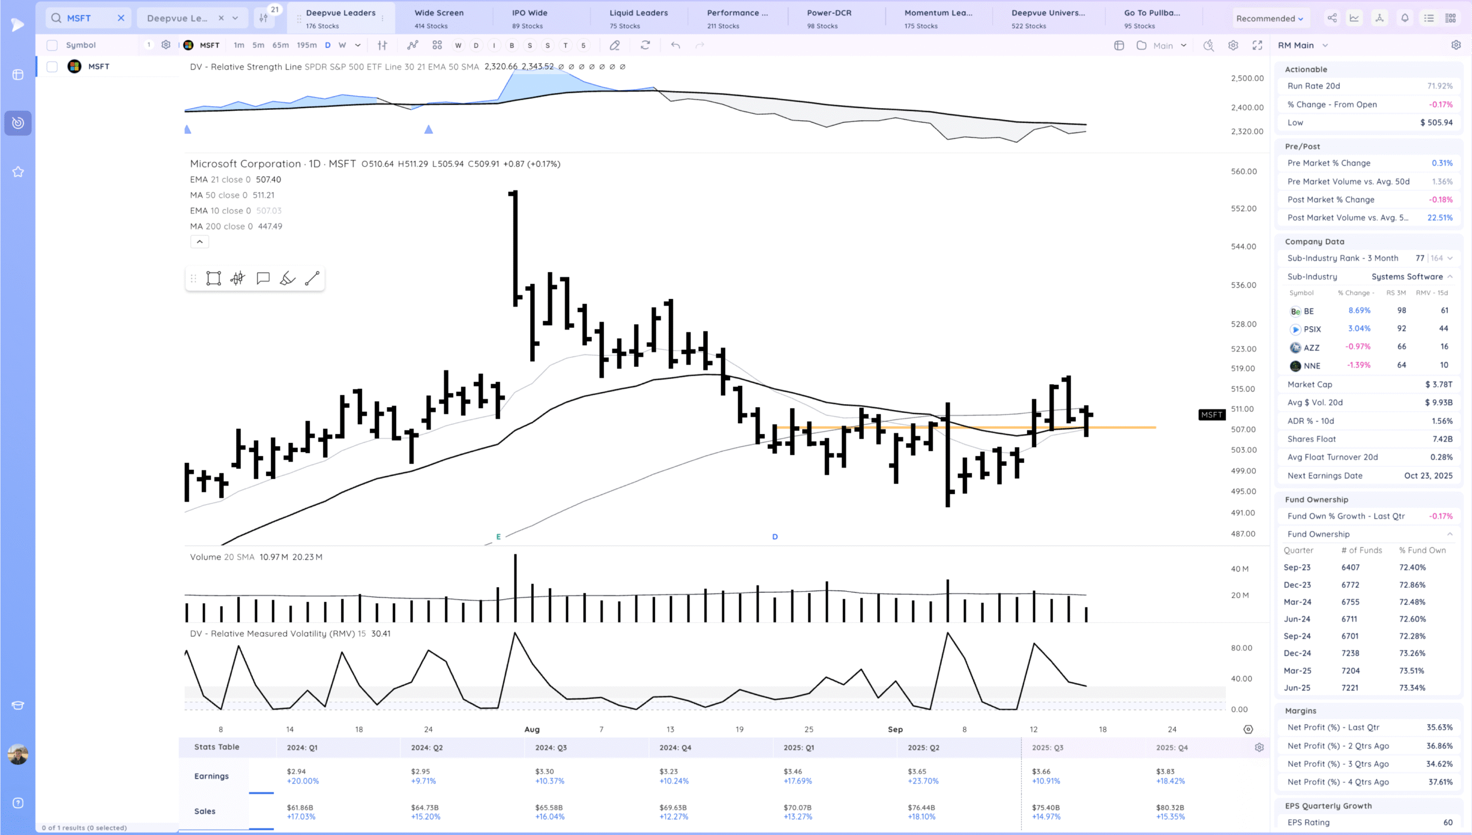Toggle the circled B chart button
This screenshot has height=835, width=1472.
point(512,45)
